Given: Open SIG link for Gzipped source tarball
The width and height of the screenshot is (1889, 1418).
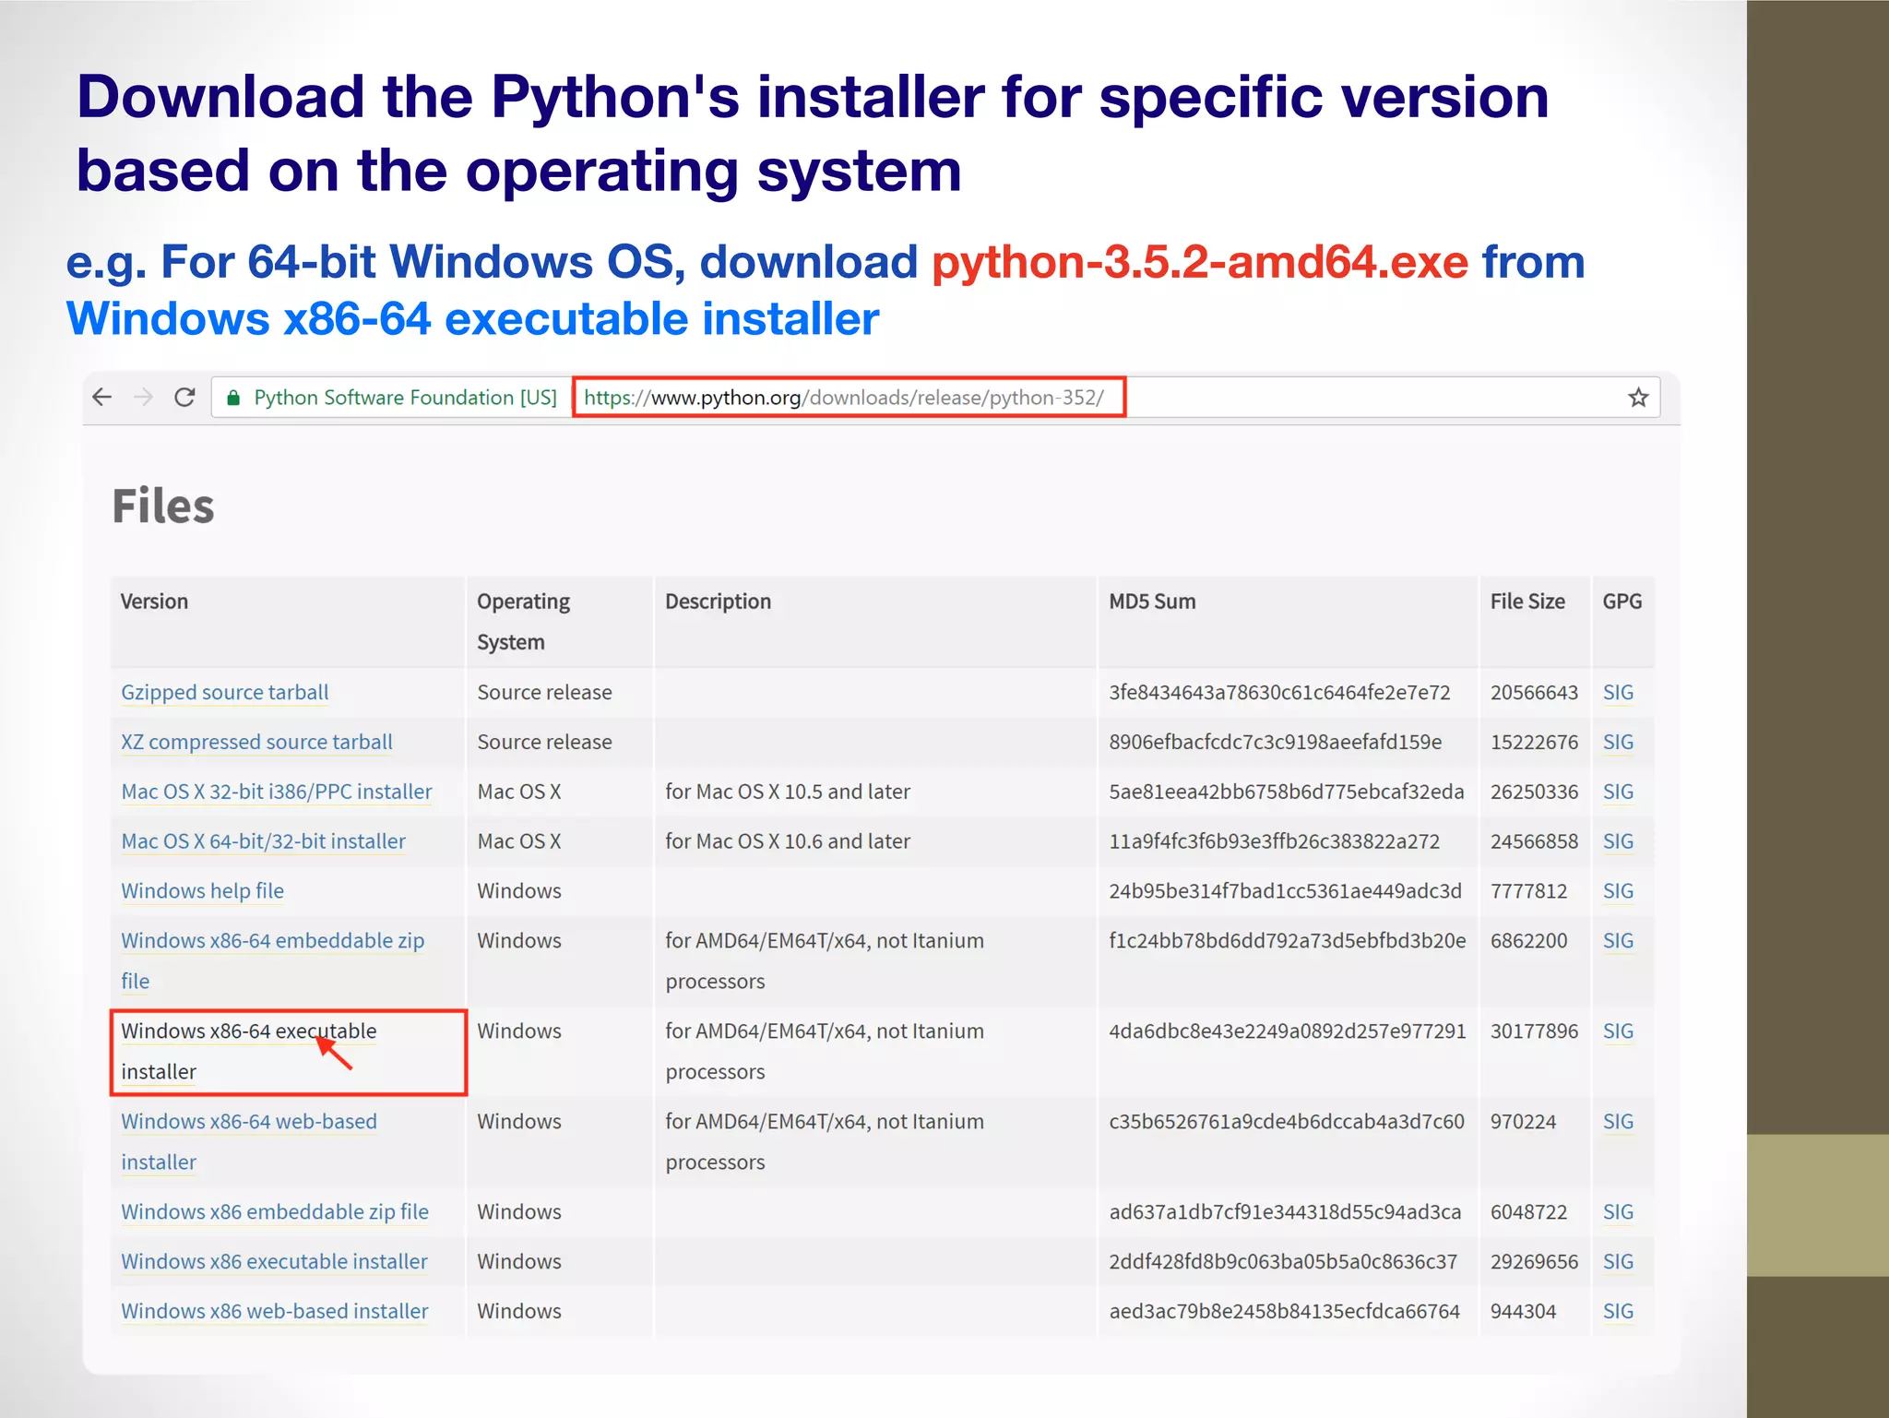Looking at the screenshot, I should (1617, 693).
